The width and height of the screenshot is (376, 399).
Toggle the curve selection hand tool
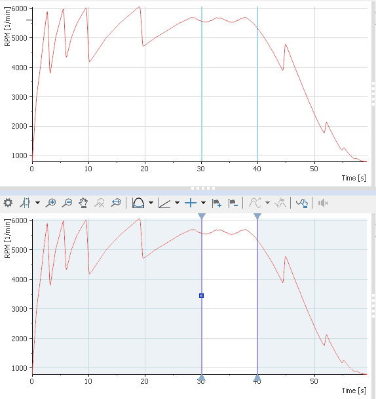(x=302, y=203)
